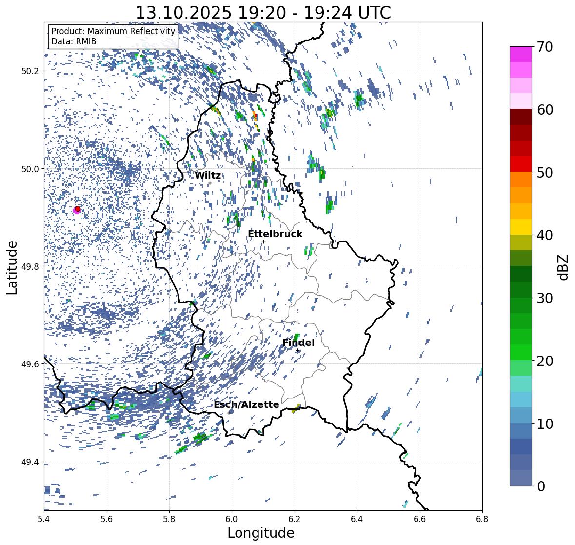The image size is (575, 545).
Task: Click the dBZ colorbar axis label
Action: tap(564, 267)
